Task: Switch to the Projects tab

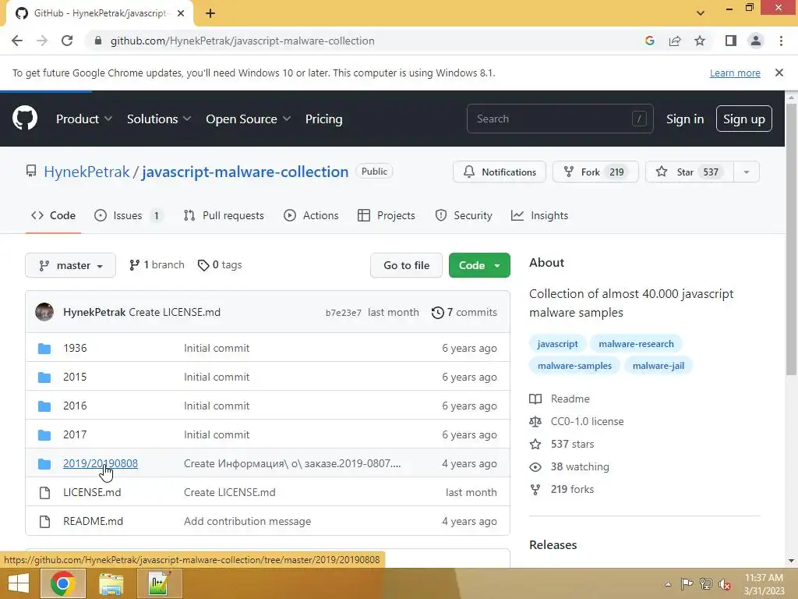Action: tap(387, 215)
